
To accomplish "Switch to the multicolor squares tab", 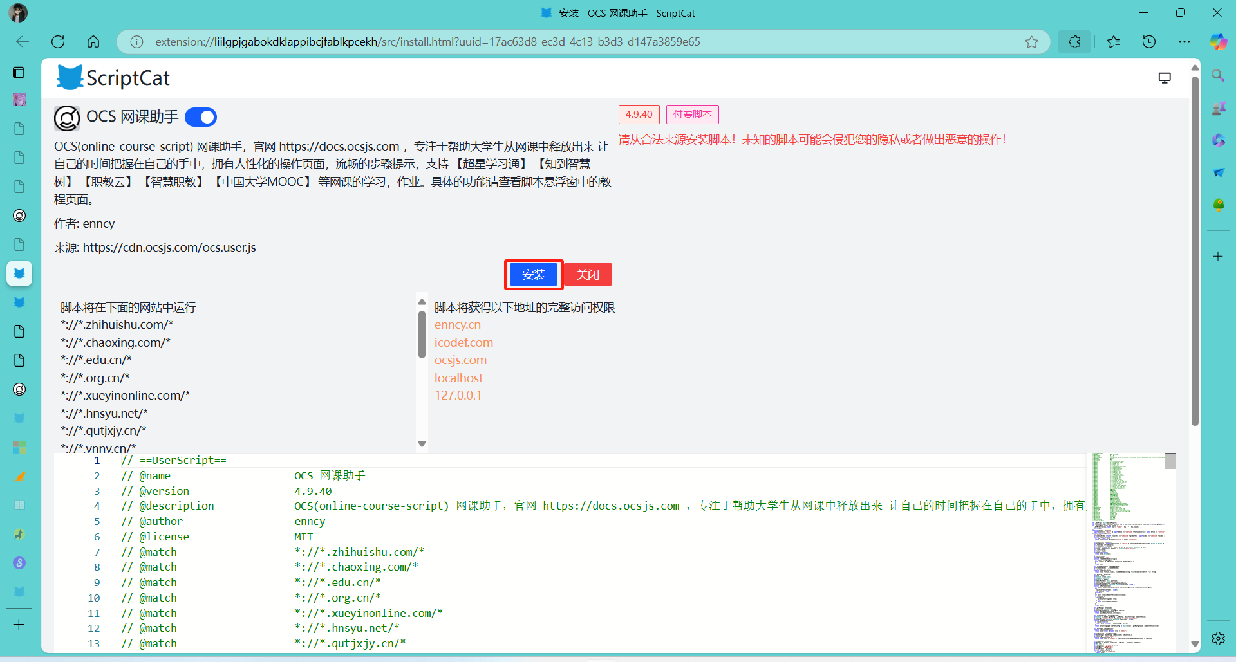I will tap(19, 447).
